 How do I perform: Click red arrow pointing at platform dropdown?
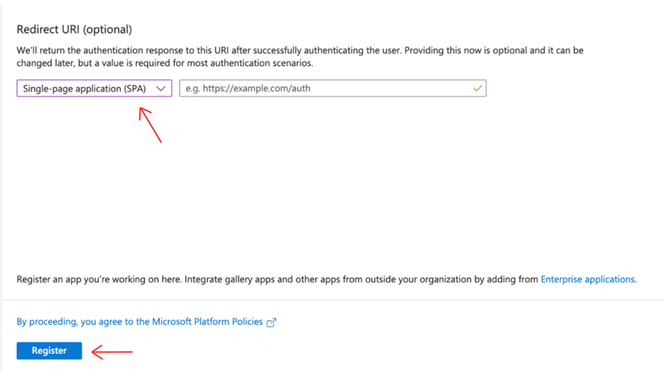151,125
